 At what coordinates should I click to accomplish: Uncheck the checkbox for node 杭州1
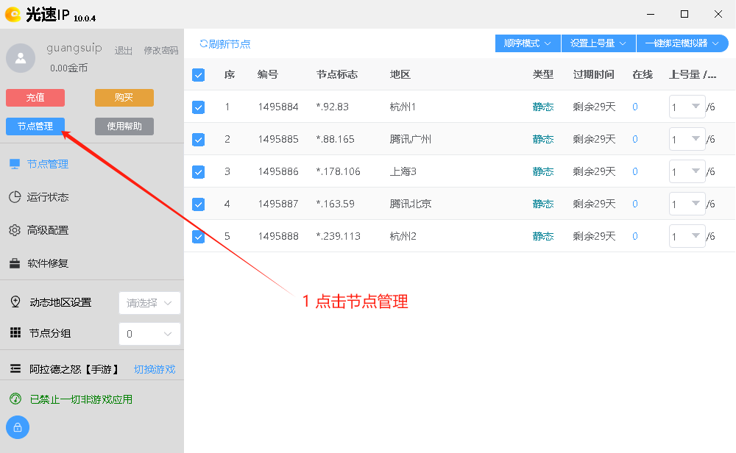(198, 107)
